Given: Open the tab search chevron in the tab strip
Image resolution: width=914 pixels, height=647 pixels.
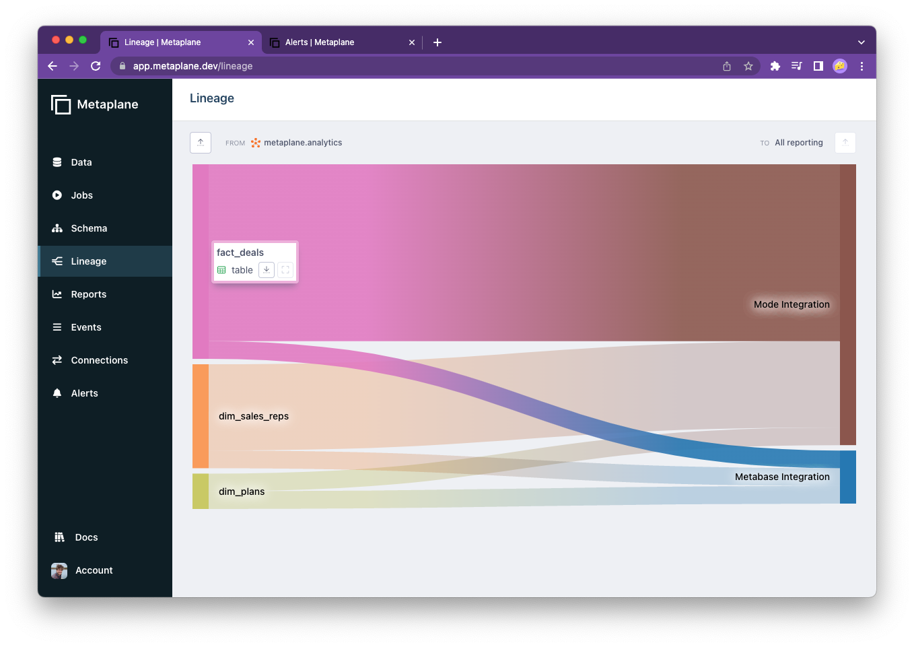Looking at the screenshot, I should coord(862,42).
